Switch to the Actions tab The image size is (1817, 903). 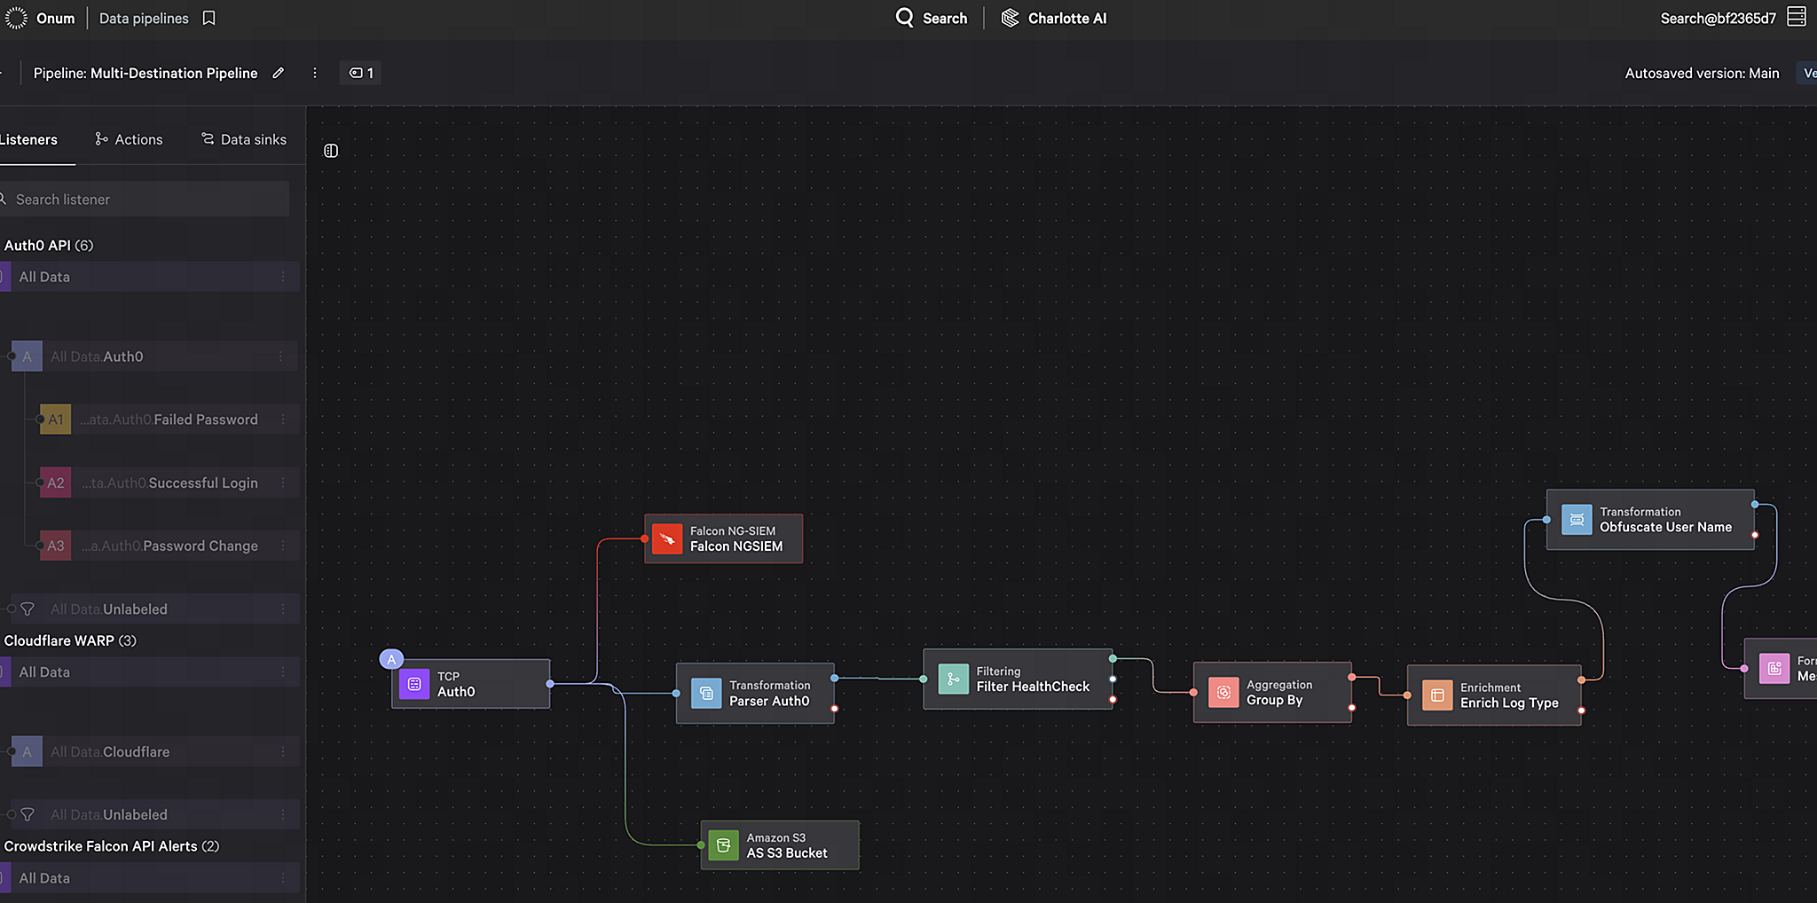[x=129, y=139]
